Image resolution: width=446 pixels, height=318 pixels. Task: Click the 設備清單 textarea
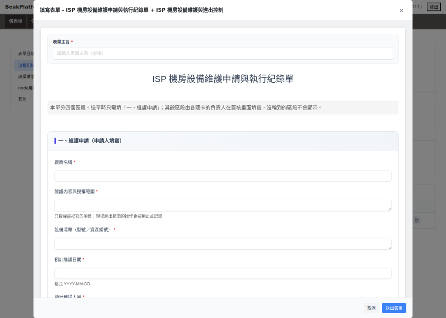[223, 244]
